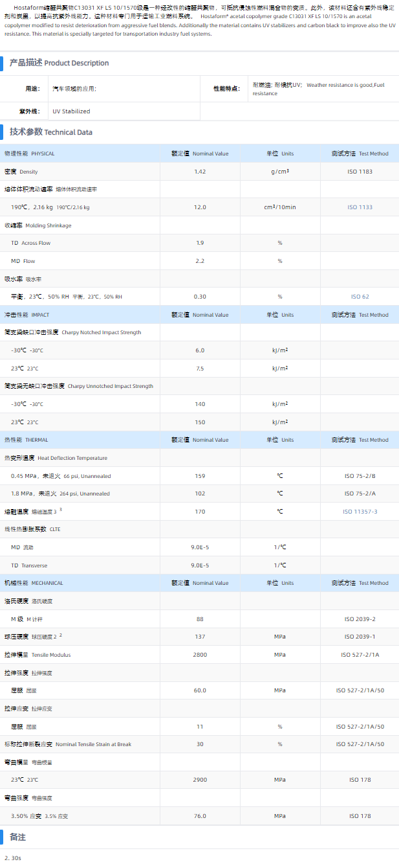
Task: Open the ISO 62 test method link
Action: (360, 297)
